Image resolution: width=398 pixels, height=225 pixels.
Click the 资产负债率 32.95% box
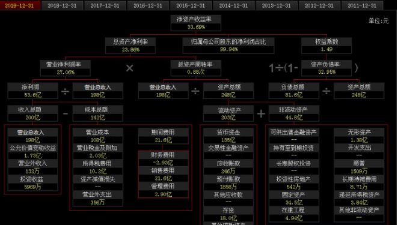click(x=326, y=68)
